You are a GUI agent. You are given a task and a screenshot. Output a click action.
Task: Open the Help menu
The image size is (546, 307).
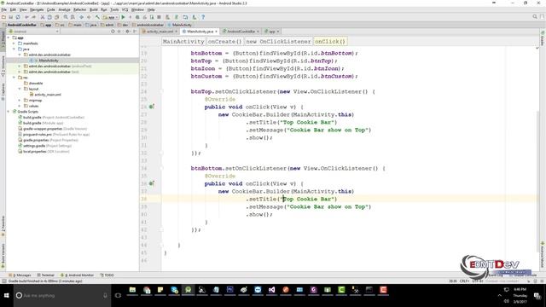coord(151,9)
